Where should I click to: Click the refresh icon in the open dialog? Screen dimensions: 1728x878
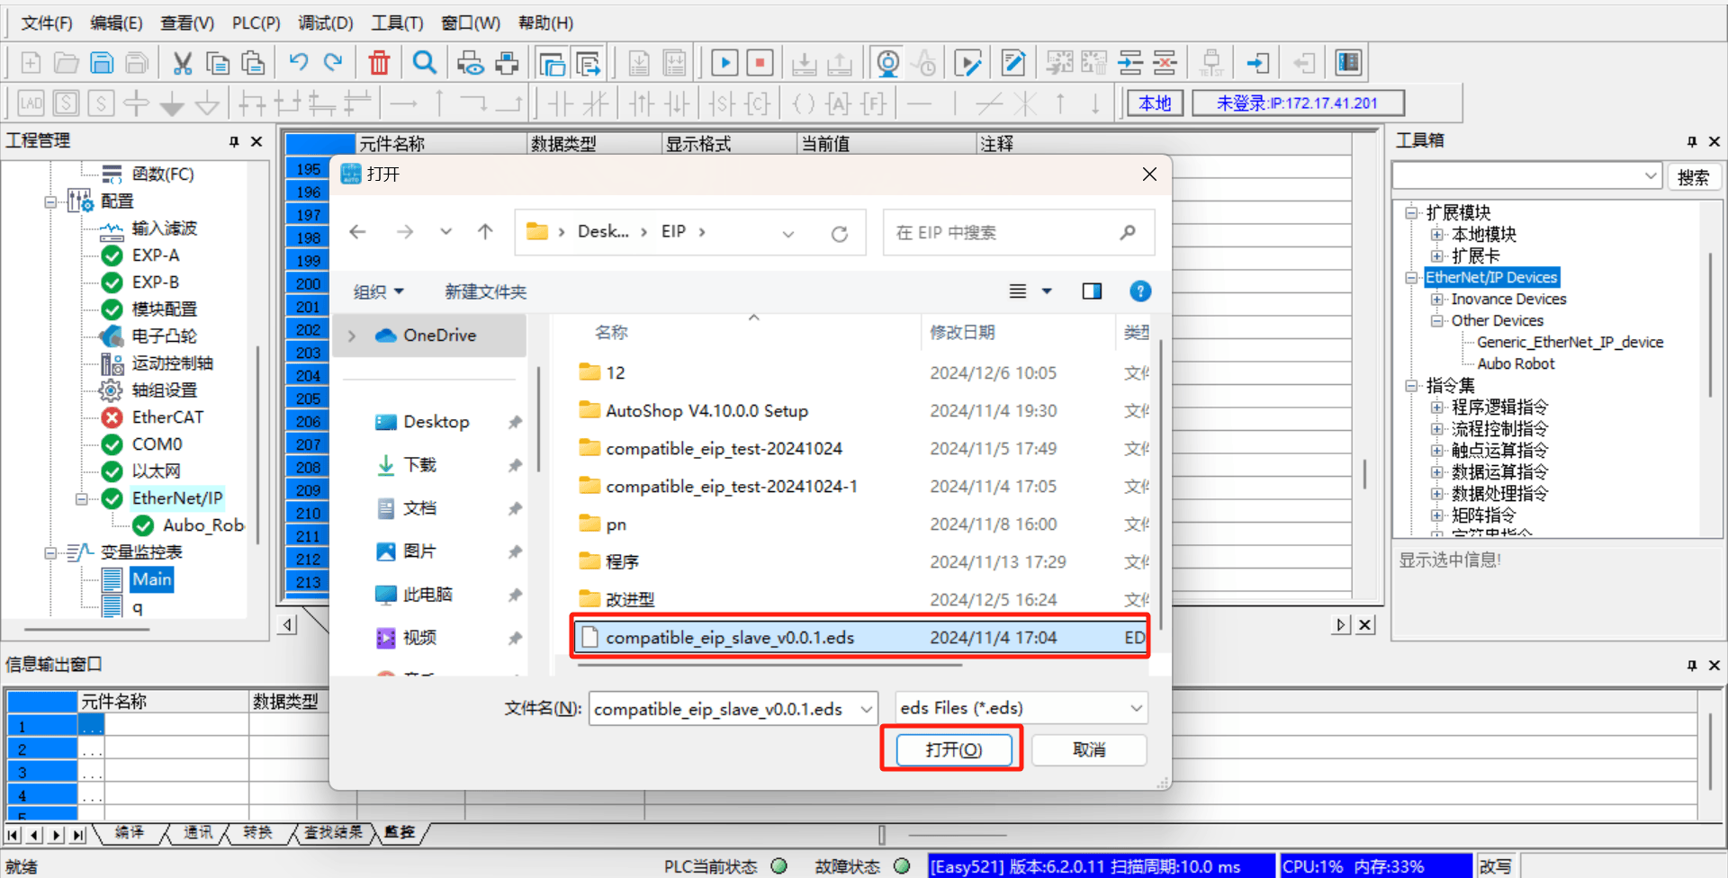pos(840,234)
